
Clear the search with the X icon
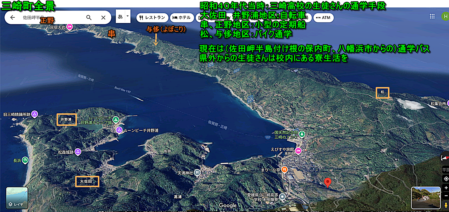click(103, 18)
